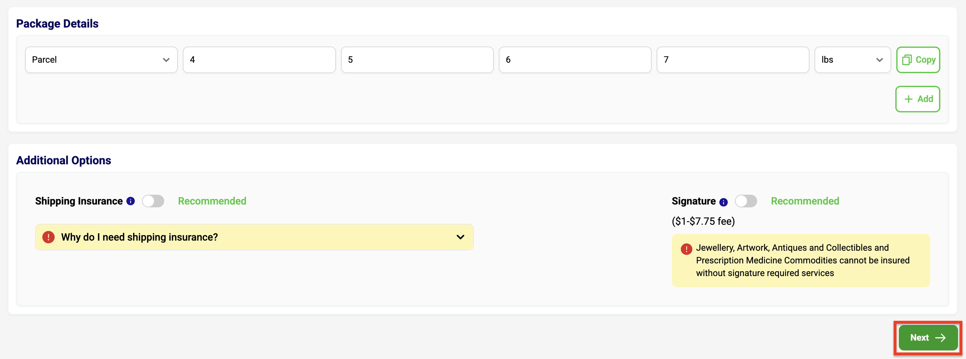Focus the input field containing 6

pyautogui.click(x=575, y=60)
